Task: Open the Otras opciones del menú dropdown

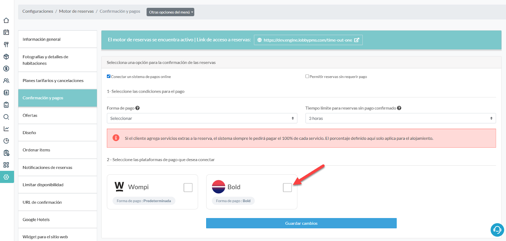Action: pos(170,12)
